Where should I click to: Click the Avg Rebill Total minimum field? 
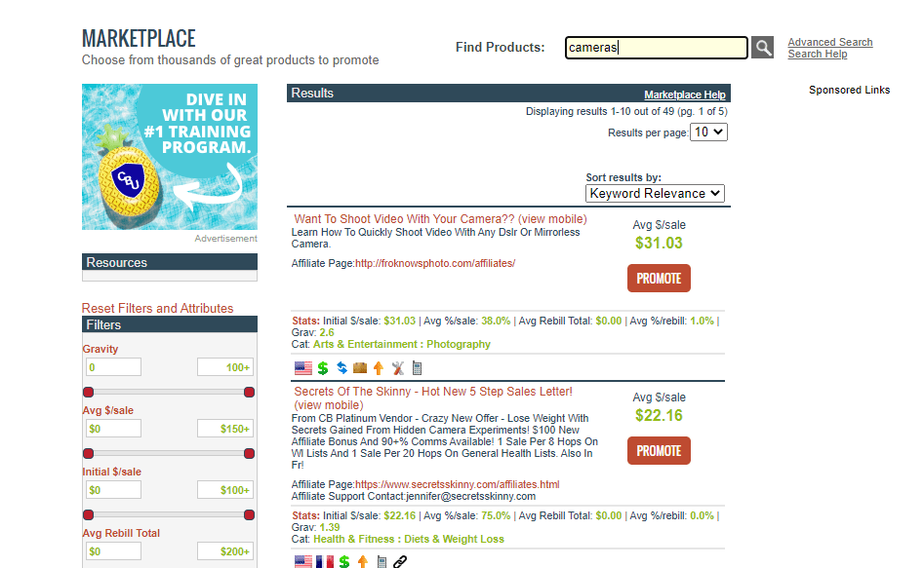click(114, 550)
